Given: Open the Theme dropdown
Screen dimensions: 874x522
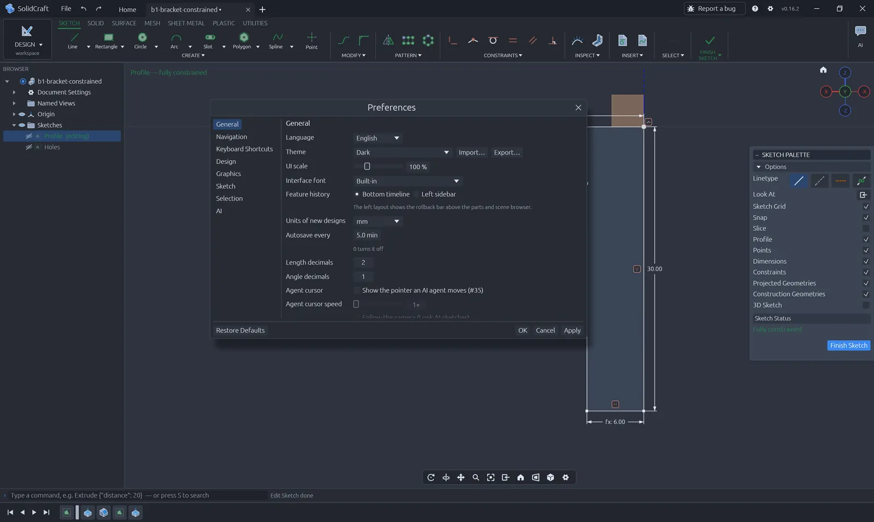Looking at the screenshot, I should tap(403, 152).
